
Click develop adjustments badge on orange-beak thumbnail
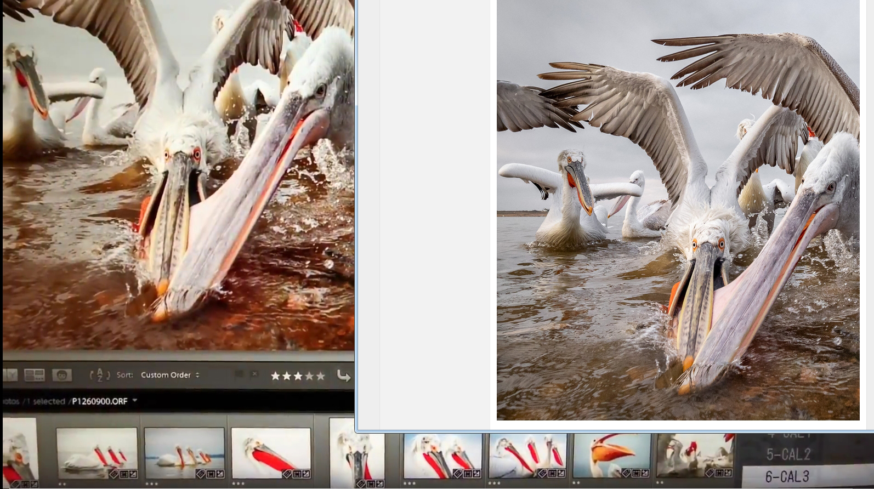click(x=645, y=473)
